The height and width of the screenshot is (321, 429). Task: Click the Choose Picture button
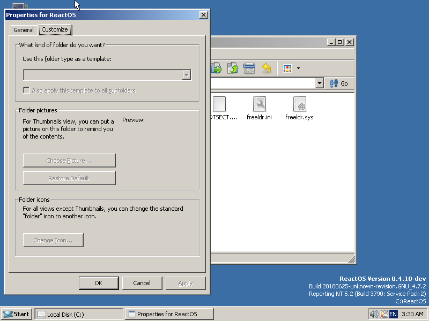click(69, 160)
